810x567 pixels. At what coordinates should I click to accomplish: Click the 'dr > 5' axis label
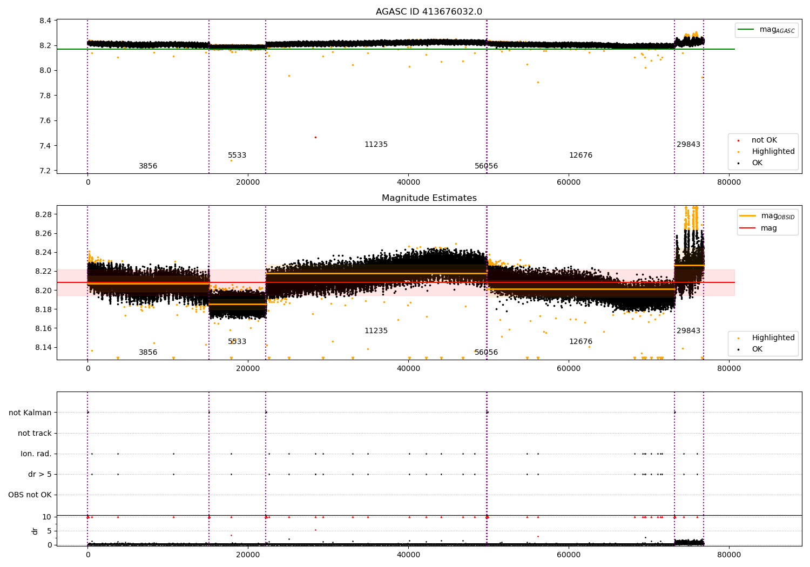coord(40,474)
